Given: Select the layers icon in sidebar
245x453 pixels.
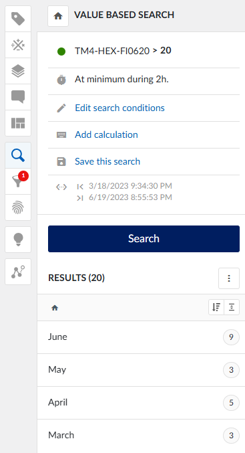Looking at the screenshot, I should 18,71.
